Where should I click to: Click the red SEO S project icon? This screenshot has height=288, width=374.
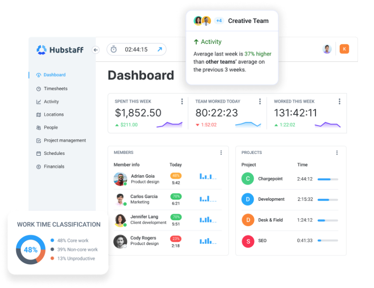pos(248,241)
